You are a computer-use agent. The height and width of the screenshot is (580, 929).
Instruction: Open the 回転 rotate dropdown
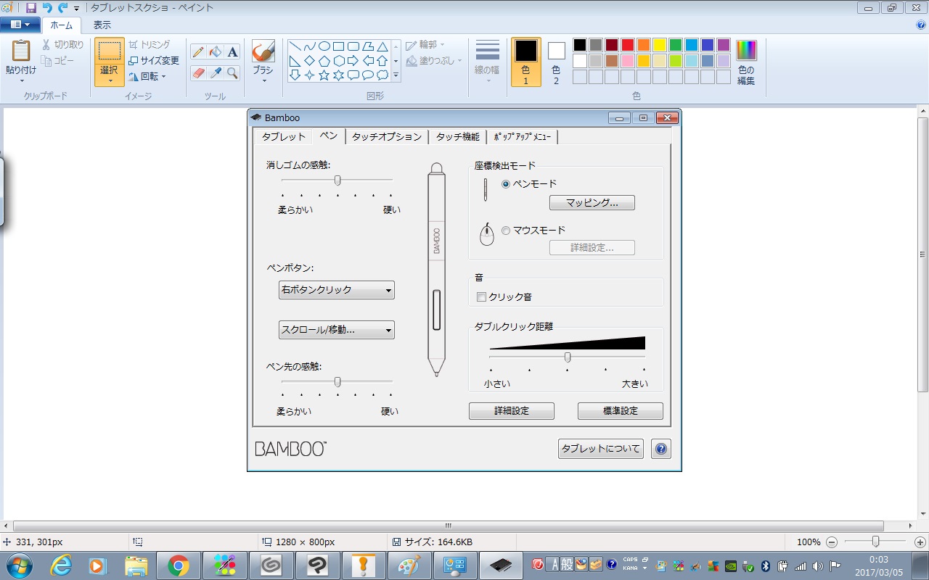click(x=148, y=76)
